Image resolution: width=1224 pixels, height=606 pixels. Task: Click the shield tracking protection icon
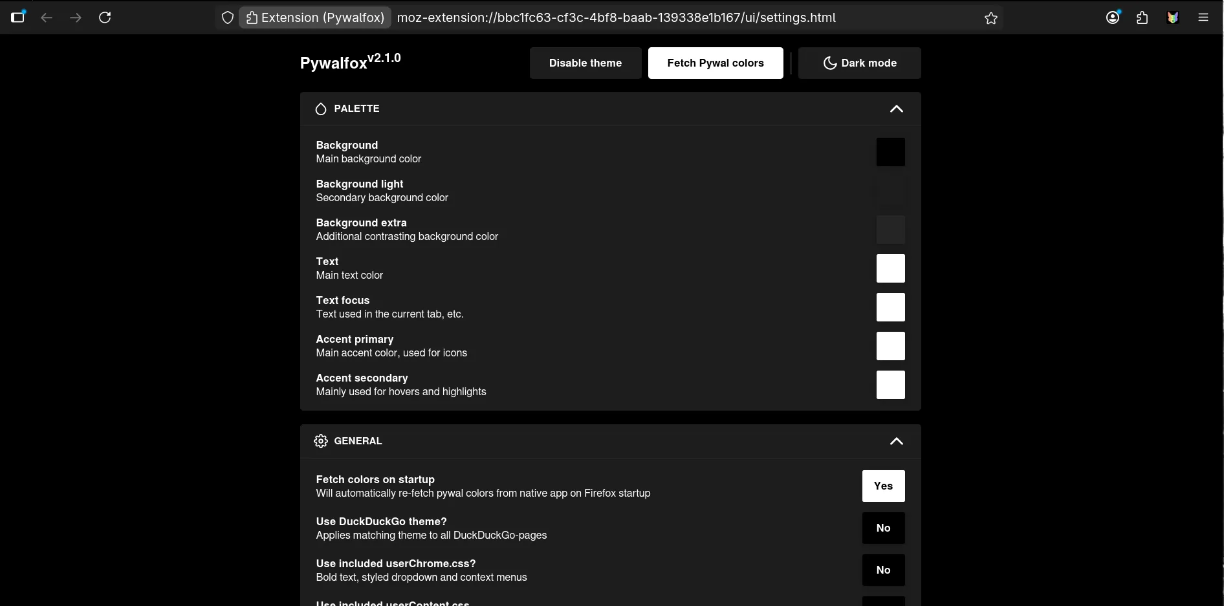[228, 18]
